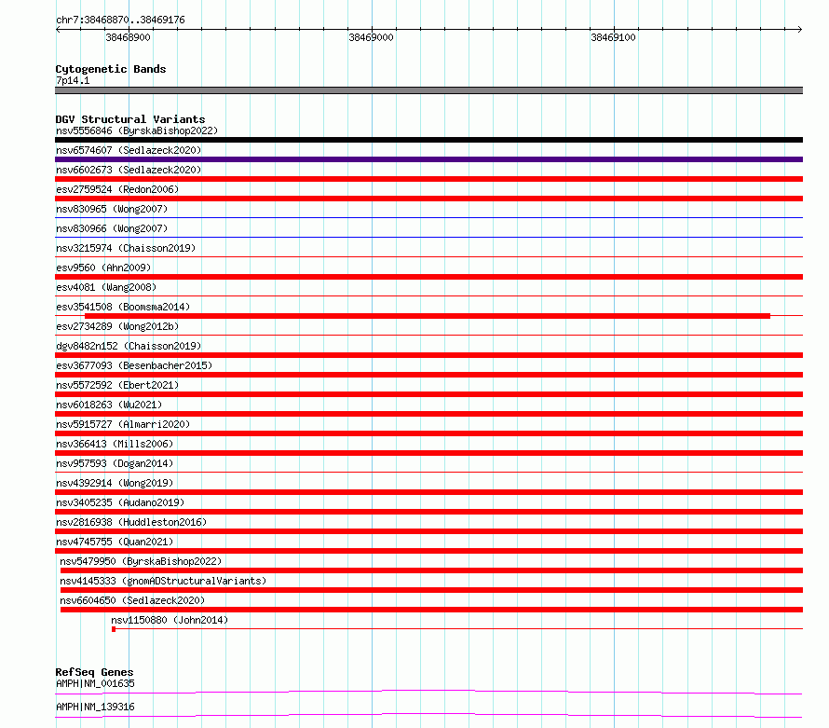This screenshot has height=728, width=829.
Task: Click the thick red esv3541508 bar
Action: pos(428,316)
